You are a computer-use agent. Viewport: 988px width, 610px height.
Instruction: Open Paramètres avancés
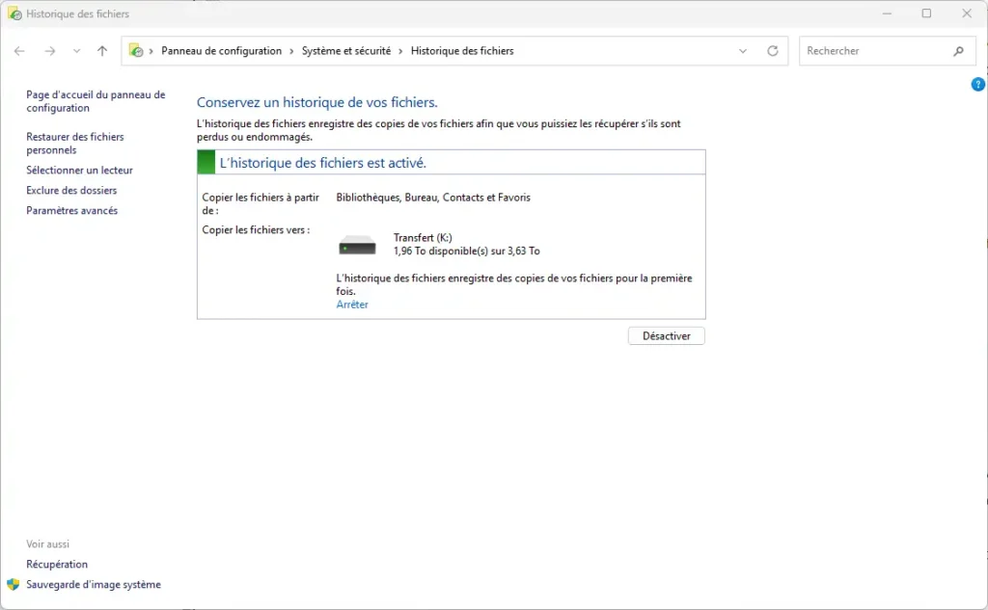[71, 210]
